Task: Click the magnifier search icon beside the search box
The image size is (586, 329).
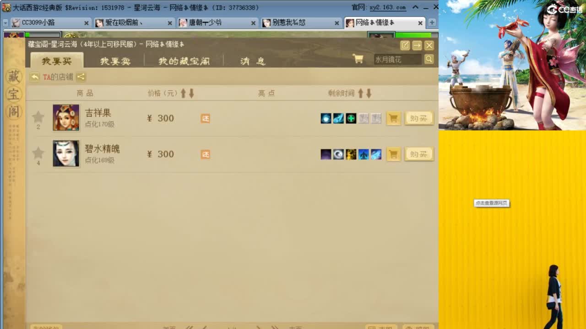Action: pos(429,59)
